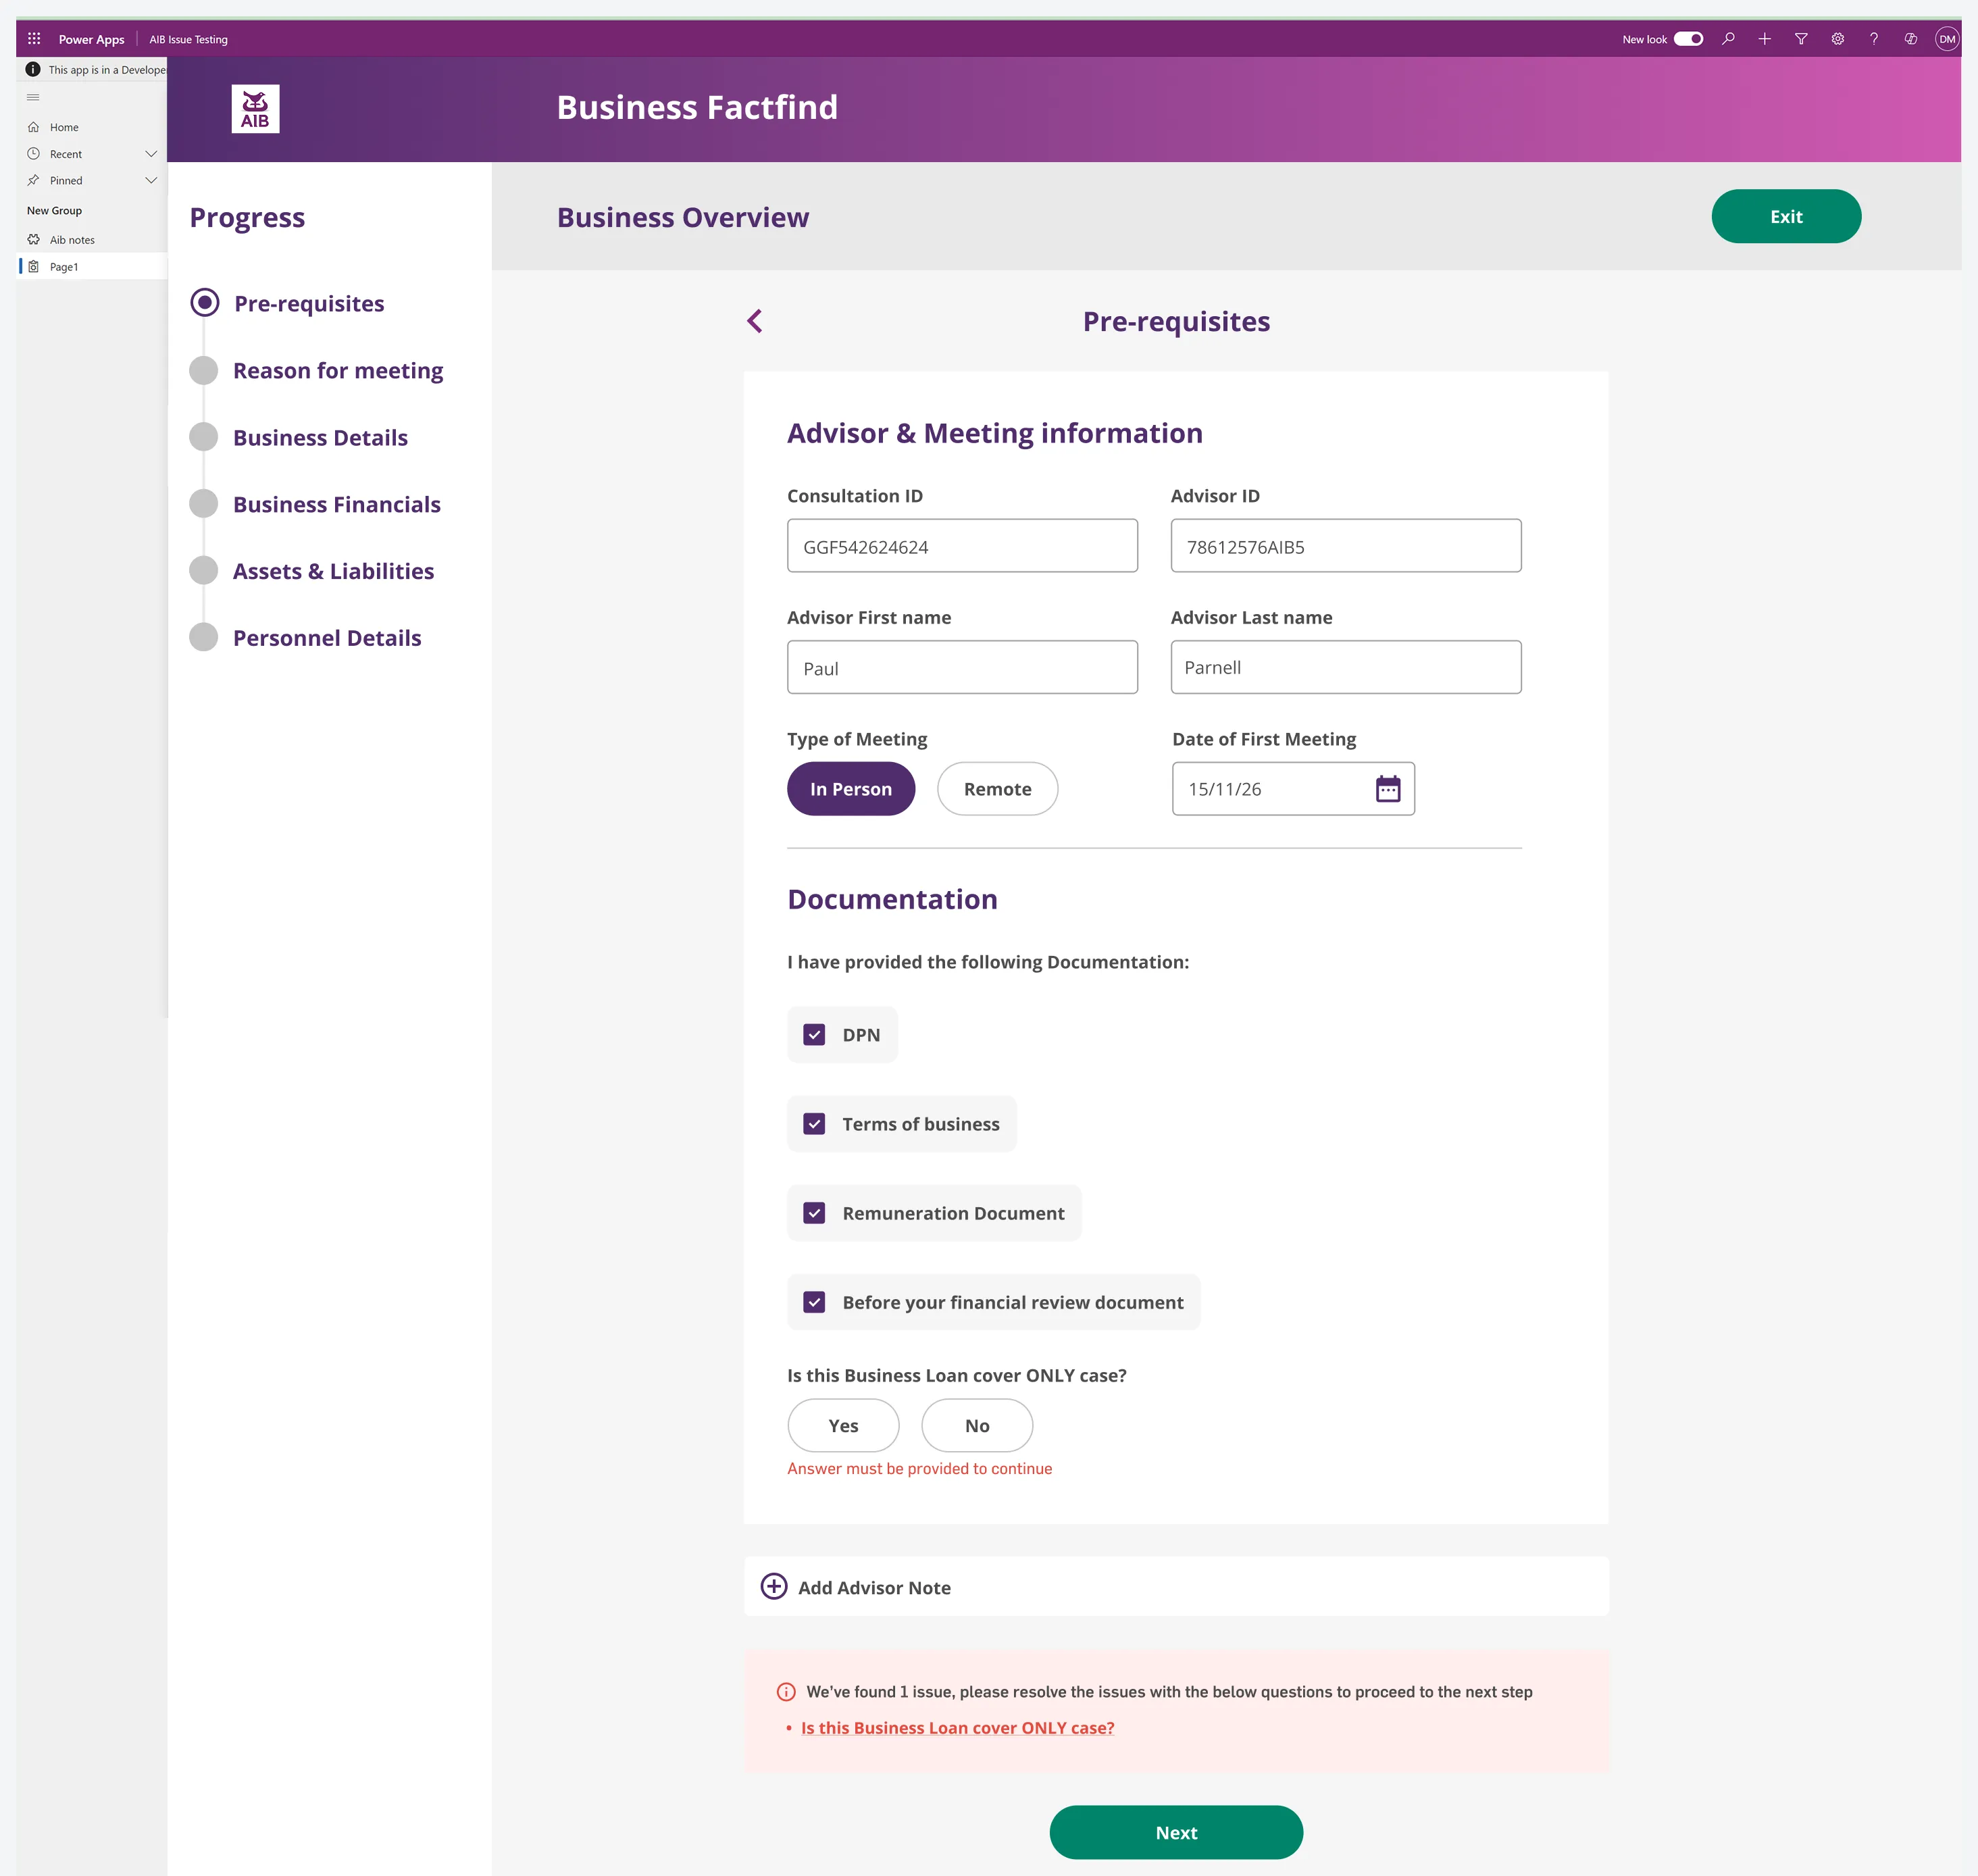Go back using the chevron arrow
The image size is (1978, 1876).
tap(755, 321)
